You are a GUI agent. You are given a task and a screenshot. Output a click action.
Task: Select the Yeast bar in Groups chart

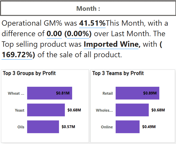pos(46,110)
